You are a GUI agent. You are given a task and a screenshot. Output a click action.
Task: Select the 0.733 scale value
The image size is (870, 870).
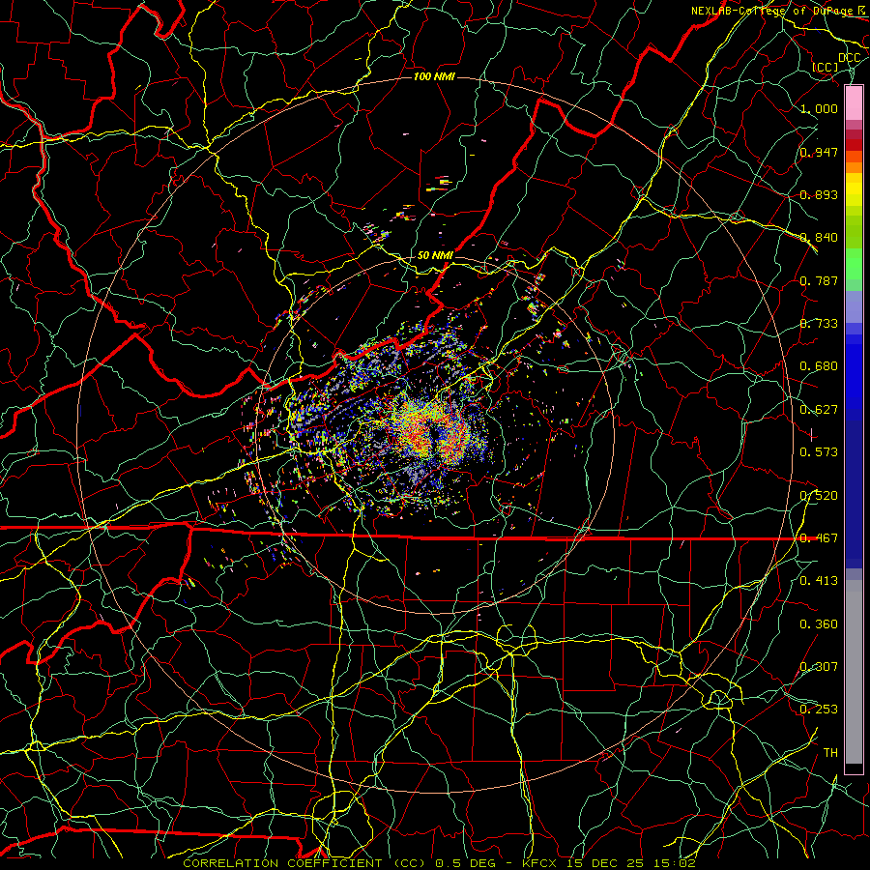click(x=819, y=324)
